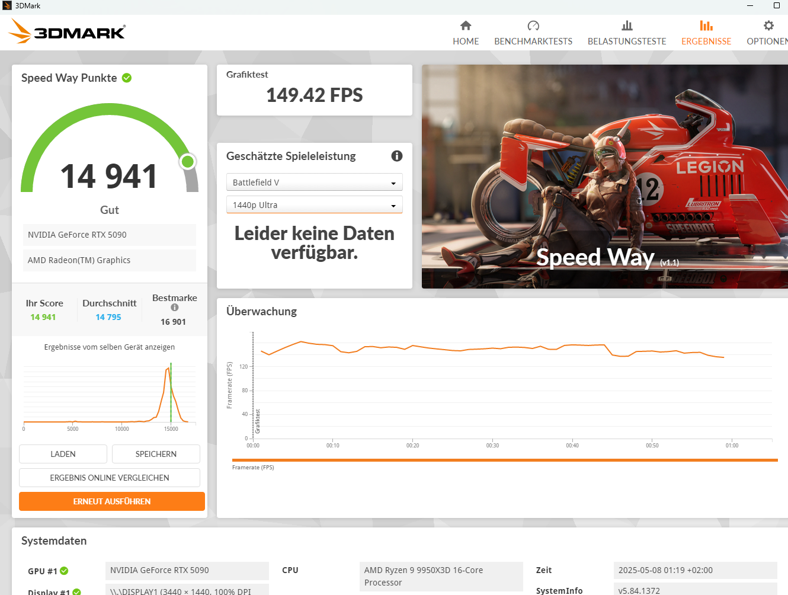Click the Bestmarke value 16 901
Image resolution: width=788 pixels, height=595 pixels.
click(173, 322)
